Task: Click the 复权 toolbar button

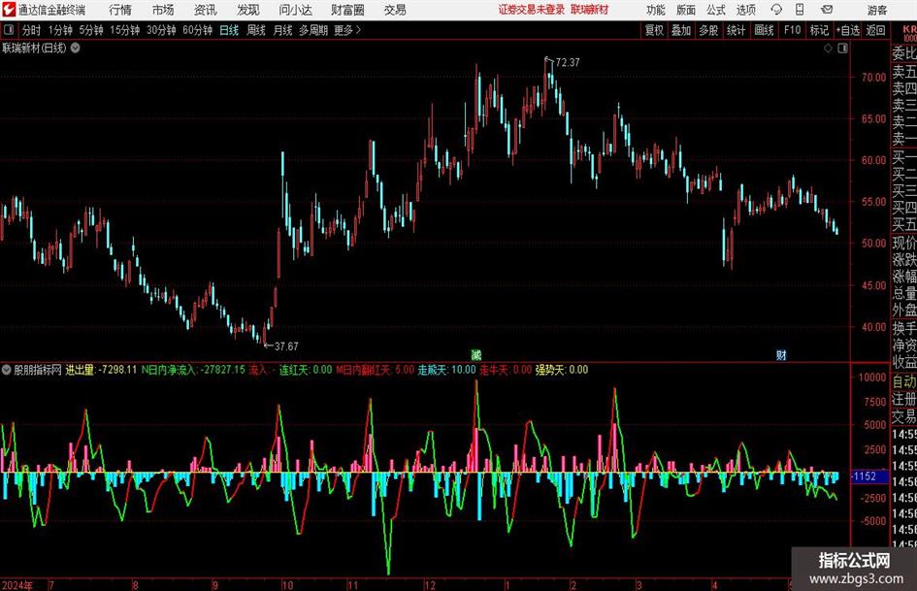Action: pos(654,30)
